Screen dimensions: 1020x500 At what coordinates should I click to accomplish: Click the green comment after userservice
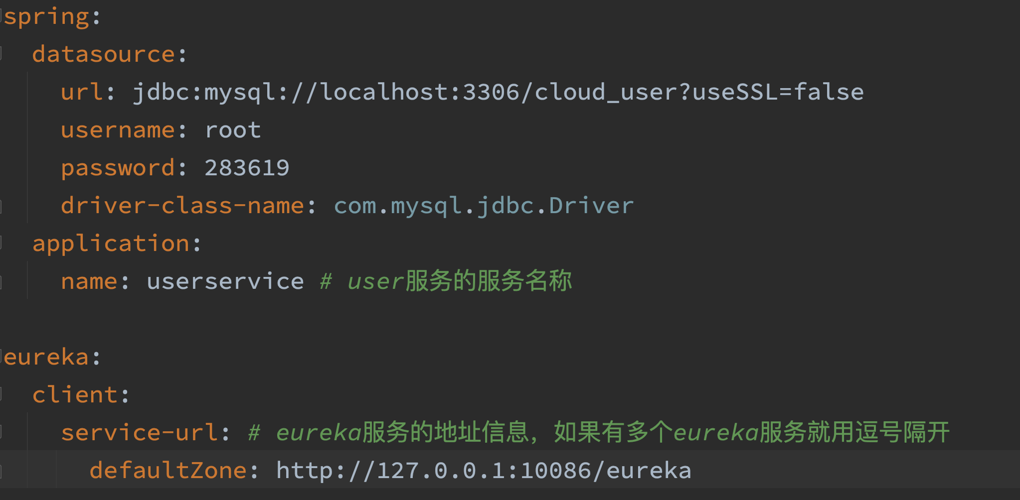pyautogui.click(x=446, y=281)
